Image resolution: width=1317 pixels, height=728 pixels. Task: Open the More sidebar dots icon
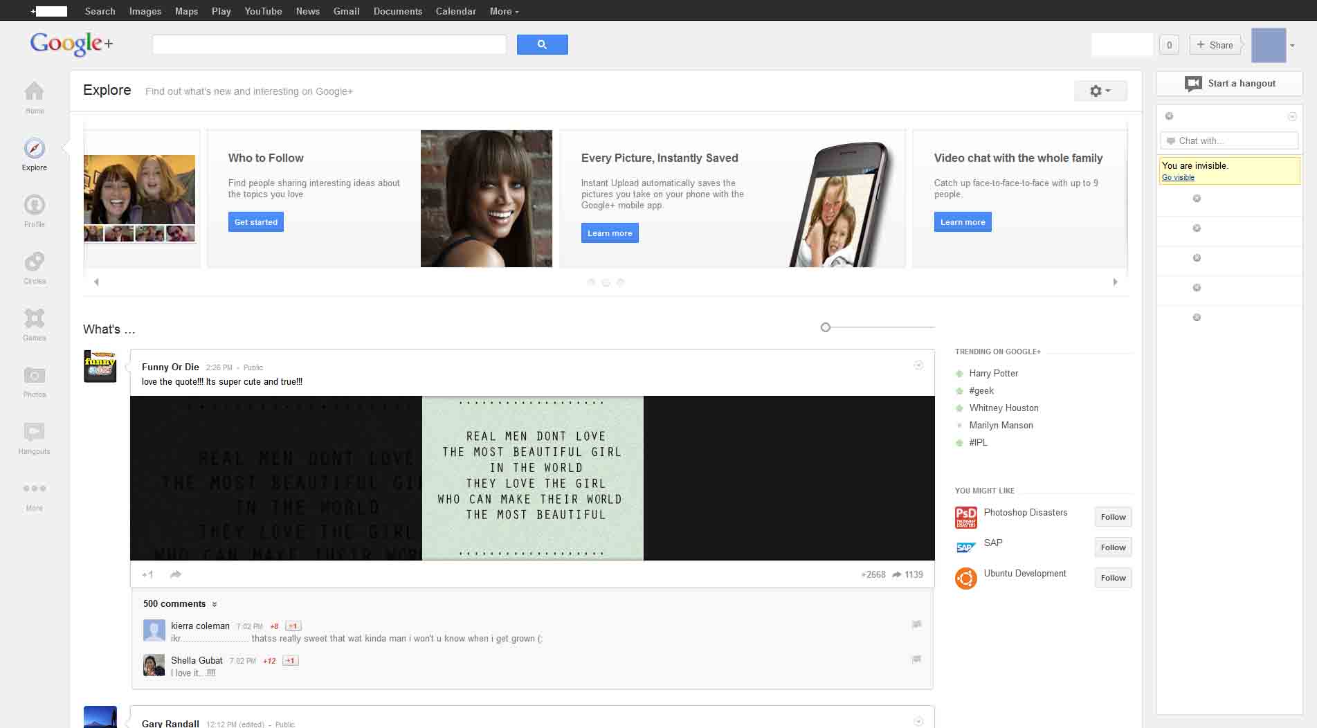tap(34, 489)
